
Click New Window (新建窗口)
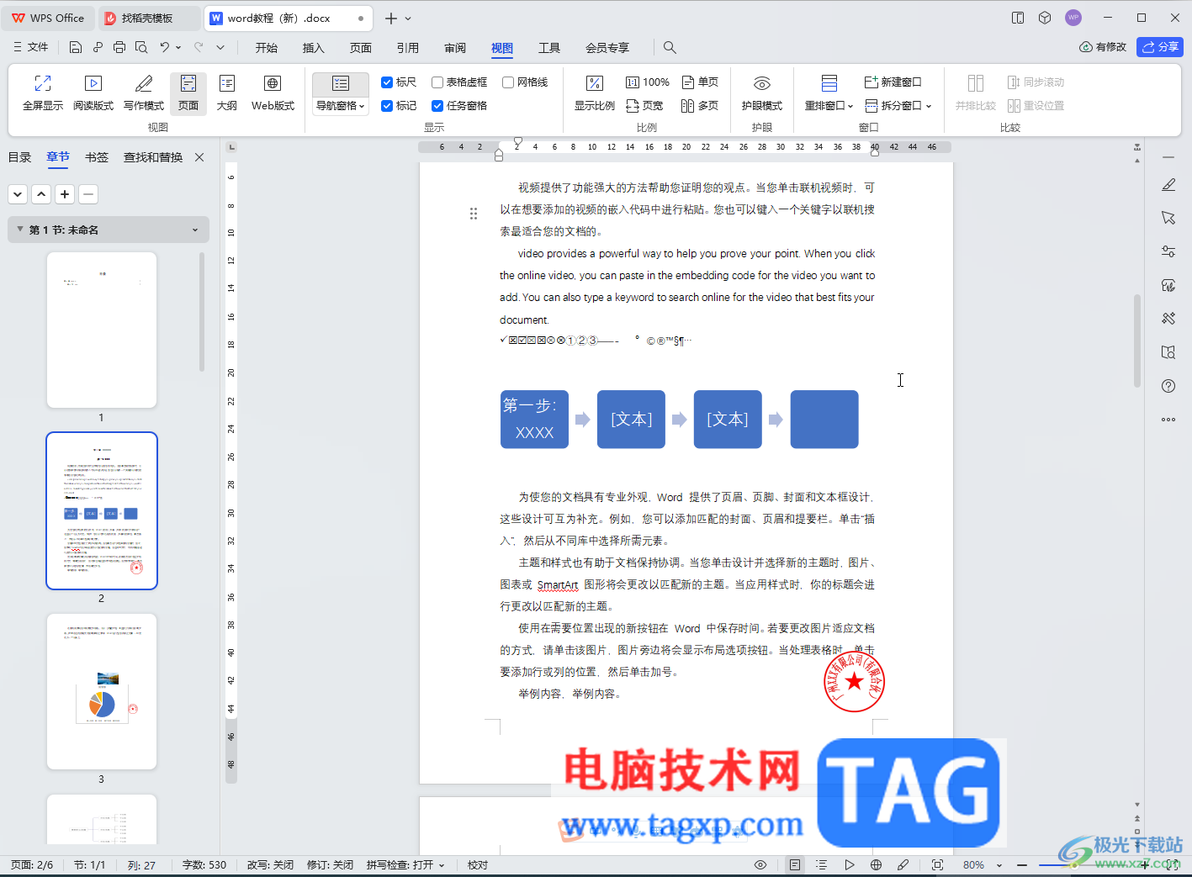(x=893, y=82)
